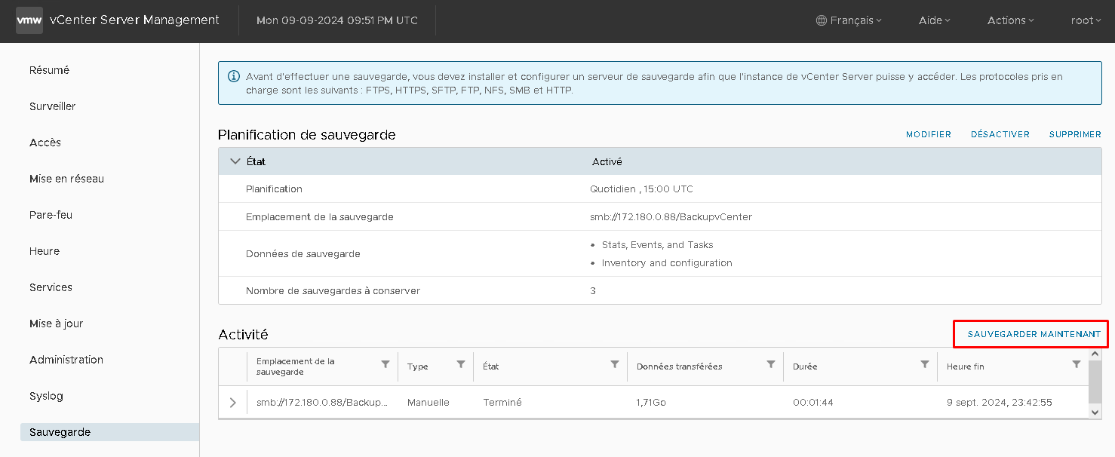The width and height of the screenshot is (1115, 457).
Task: Filter the Type column
Action: (461, 364)
